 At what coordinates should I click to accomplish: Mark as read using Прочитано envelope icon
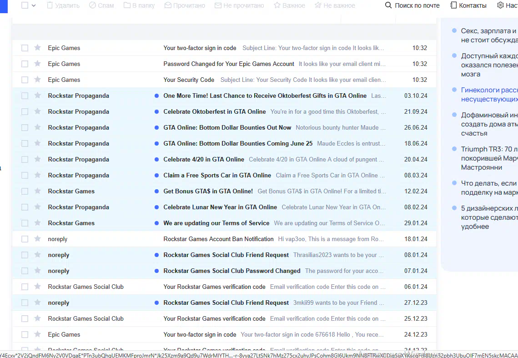(168, 5)
